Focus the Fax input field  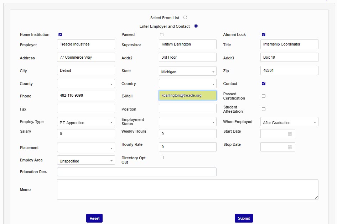(x=86, y=109)
